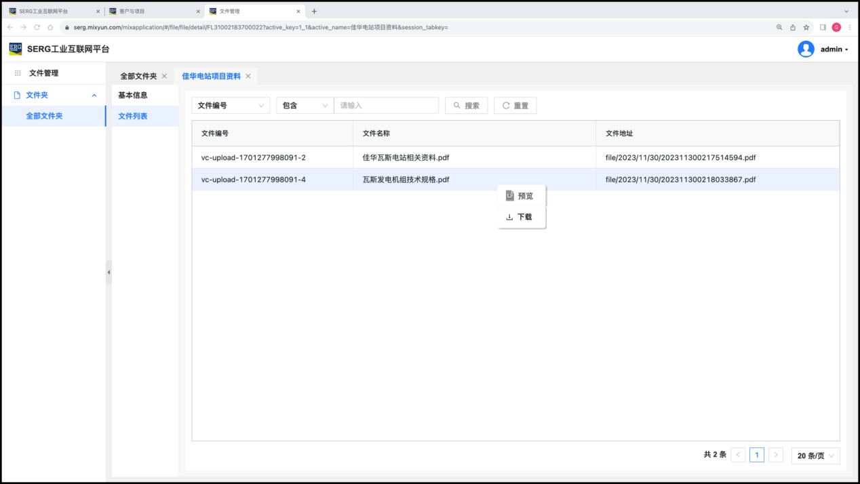
Task: Click the 请输入 search input field
Action: pyautogui.click(x=387, y=106)
